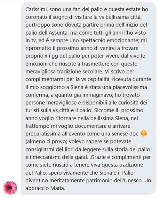Click the parenthetical "(almeno ci provo)"
160x198 pixels.
(47, 142)
